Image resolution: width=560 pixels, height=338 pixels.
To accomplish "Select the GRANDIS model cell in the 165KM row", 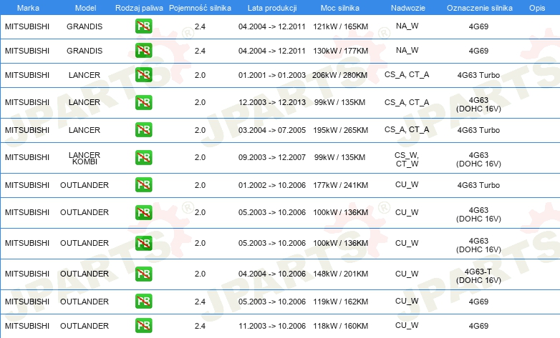I will pyautogui.click(x=85, y=26).
